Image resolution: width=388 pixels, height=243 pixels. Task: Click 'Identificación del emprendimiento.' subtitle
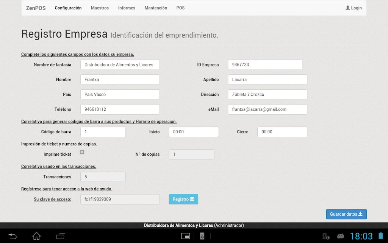[x=164, y=35]
